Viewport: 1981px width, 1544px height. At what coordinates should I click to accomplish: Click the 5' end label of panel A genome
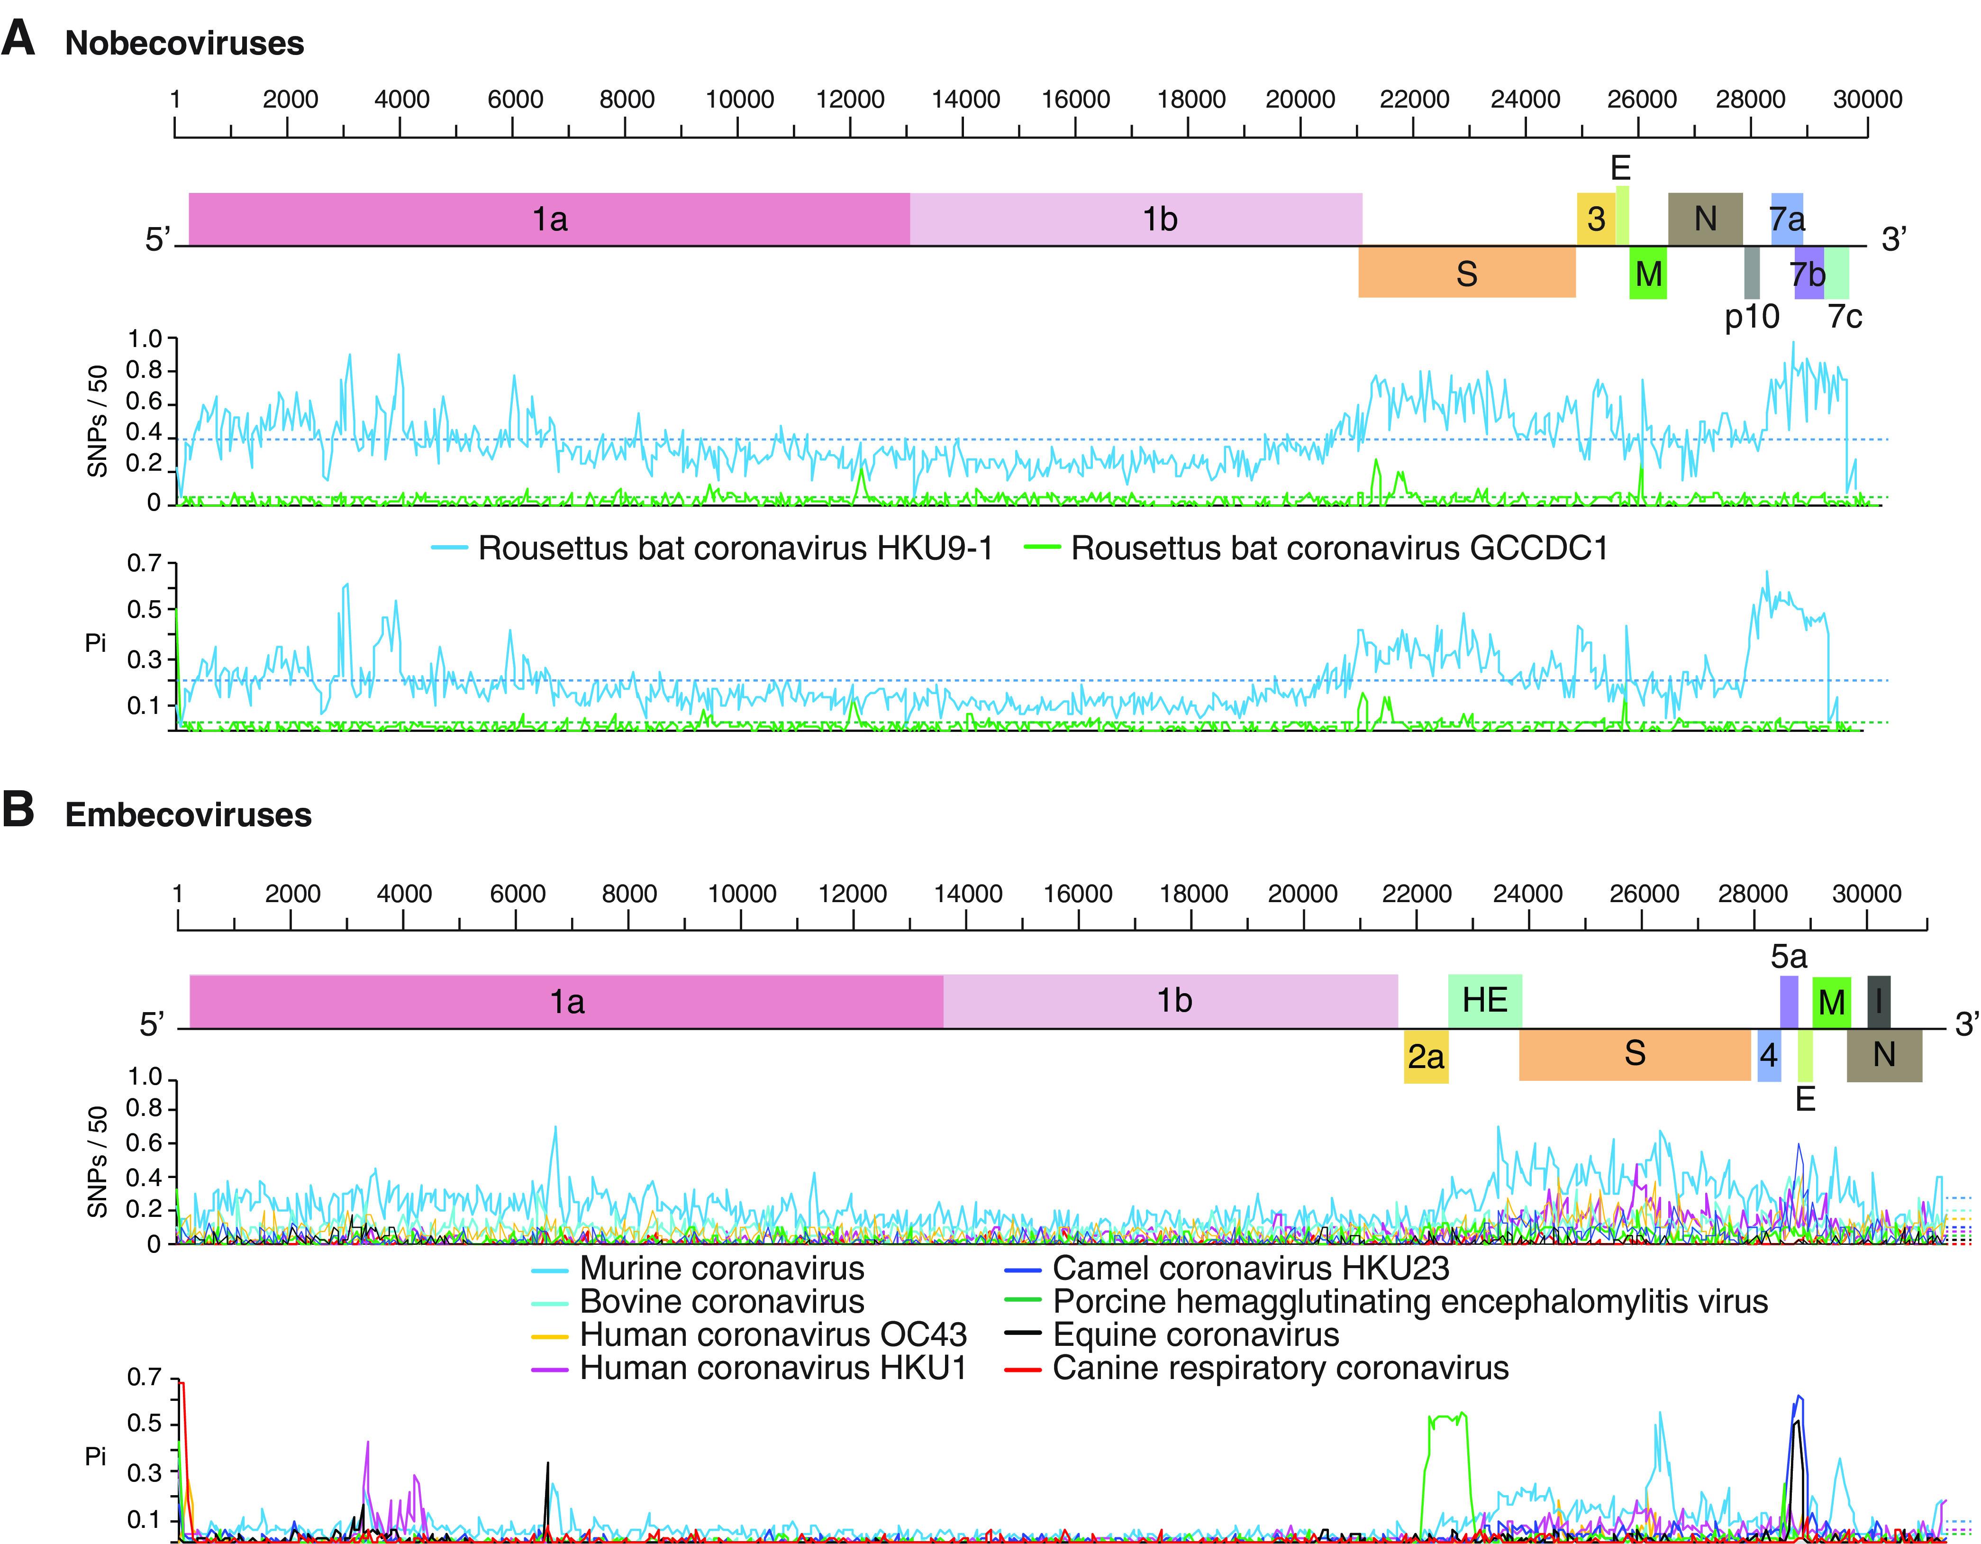[158, 239]
